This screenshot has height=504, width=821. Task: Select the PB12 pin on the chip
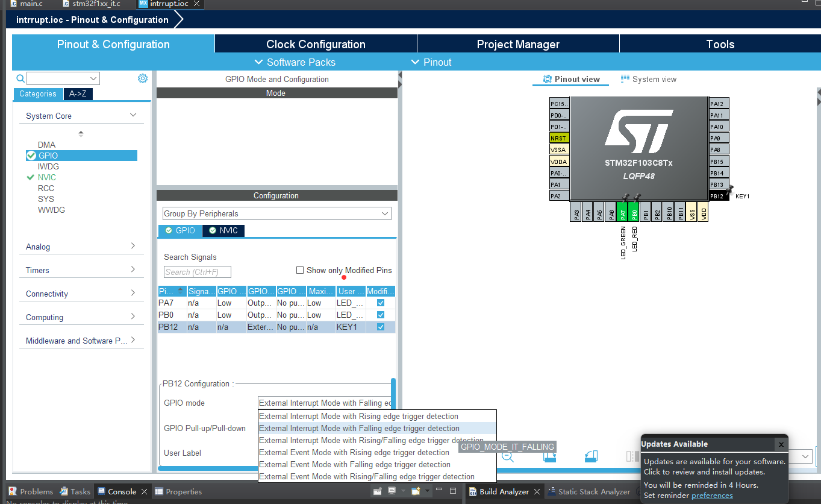click(719, 196)
